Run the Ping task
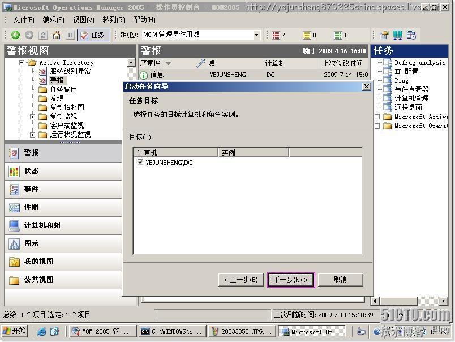Screen dimensions: 455x342 pos(401,80)
